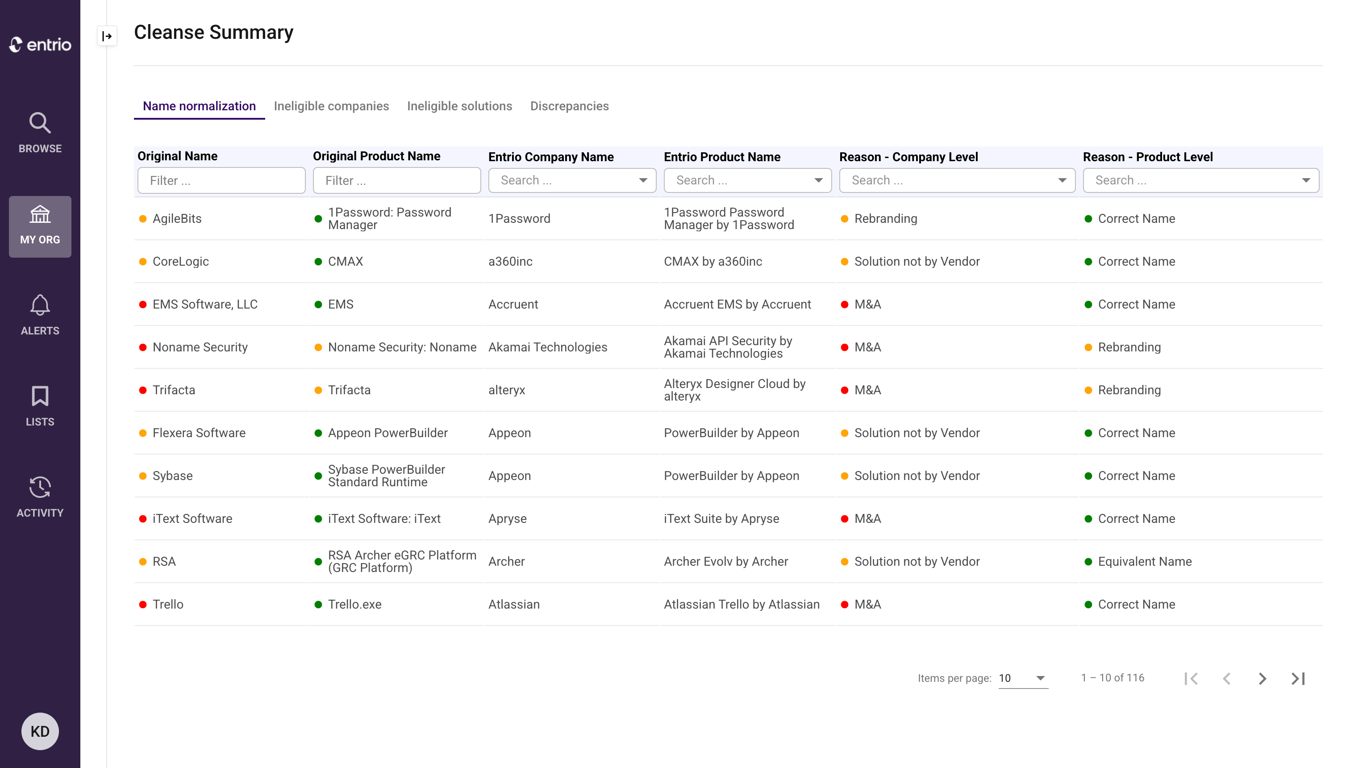Screen dimensions: 1350x768
Task: Click the Entrio logo
Action: click(x=40, y=45)
